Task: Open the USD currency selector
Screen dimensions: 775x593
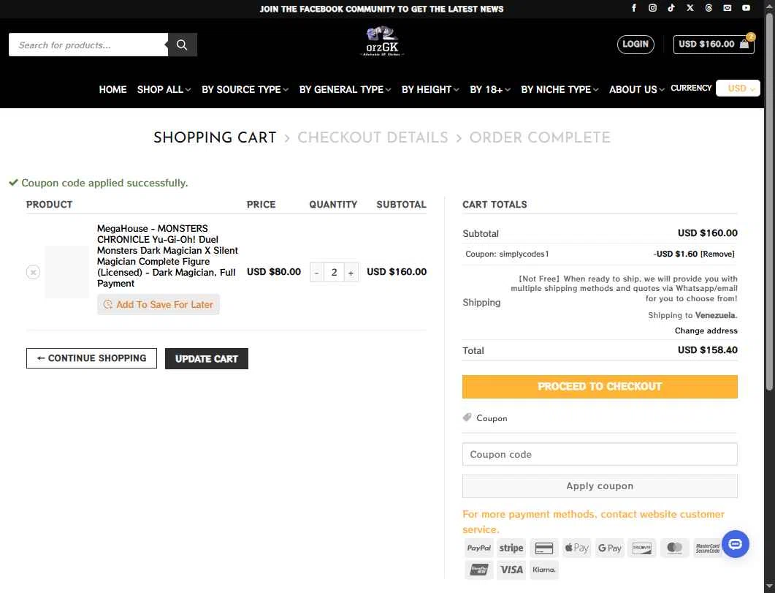Action: pos(738,88)
